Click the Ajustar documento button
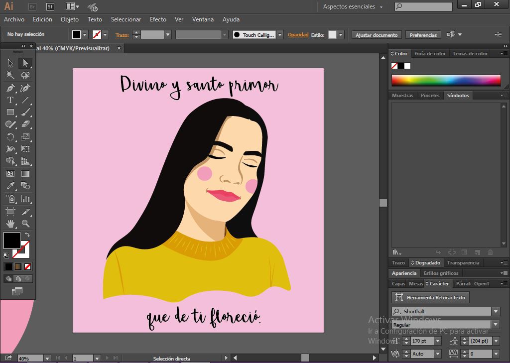 (x=377, y=35)
